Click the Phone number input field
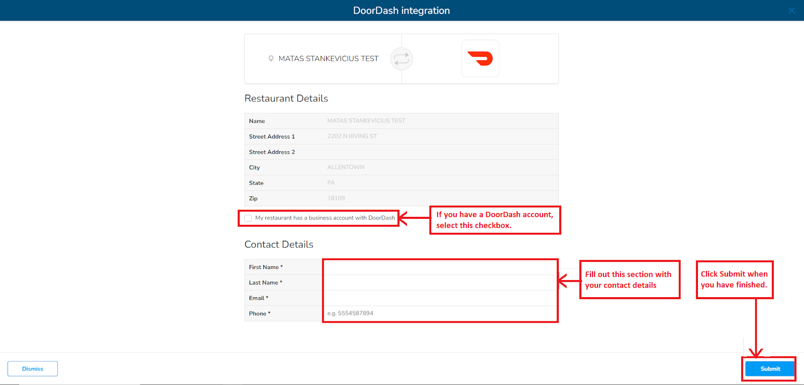Image resolution: width=804 pixels, height=385 pixels. click(440, 313)
